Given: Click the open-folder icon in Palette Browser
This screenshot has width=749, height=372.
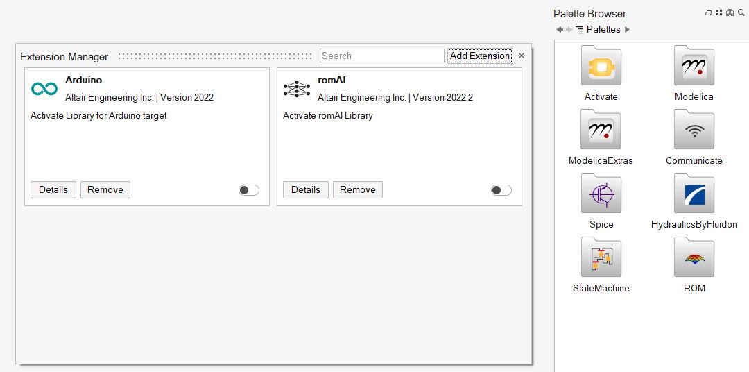Looking at the screenshot, I should click(x=708, y=12).
